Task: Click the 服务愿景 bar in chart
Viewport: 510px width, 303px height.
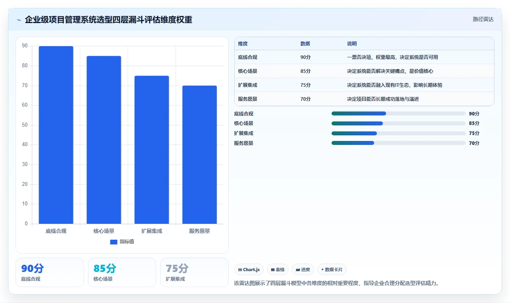Action: pyautogui.click(x=200, y=154)
